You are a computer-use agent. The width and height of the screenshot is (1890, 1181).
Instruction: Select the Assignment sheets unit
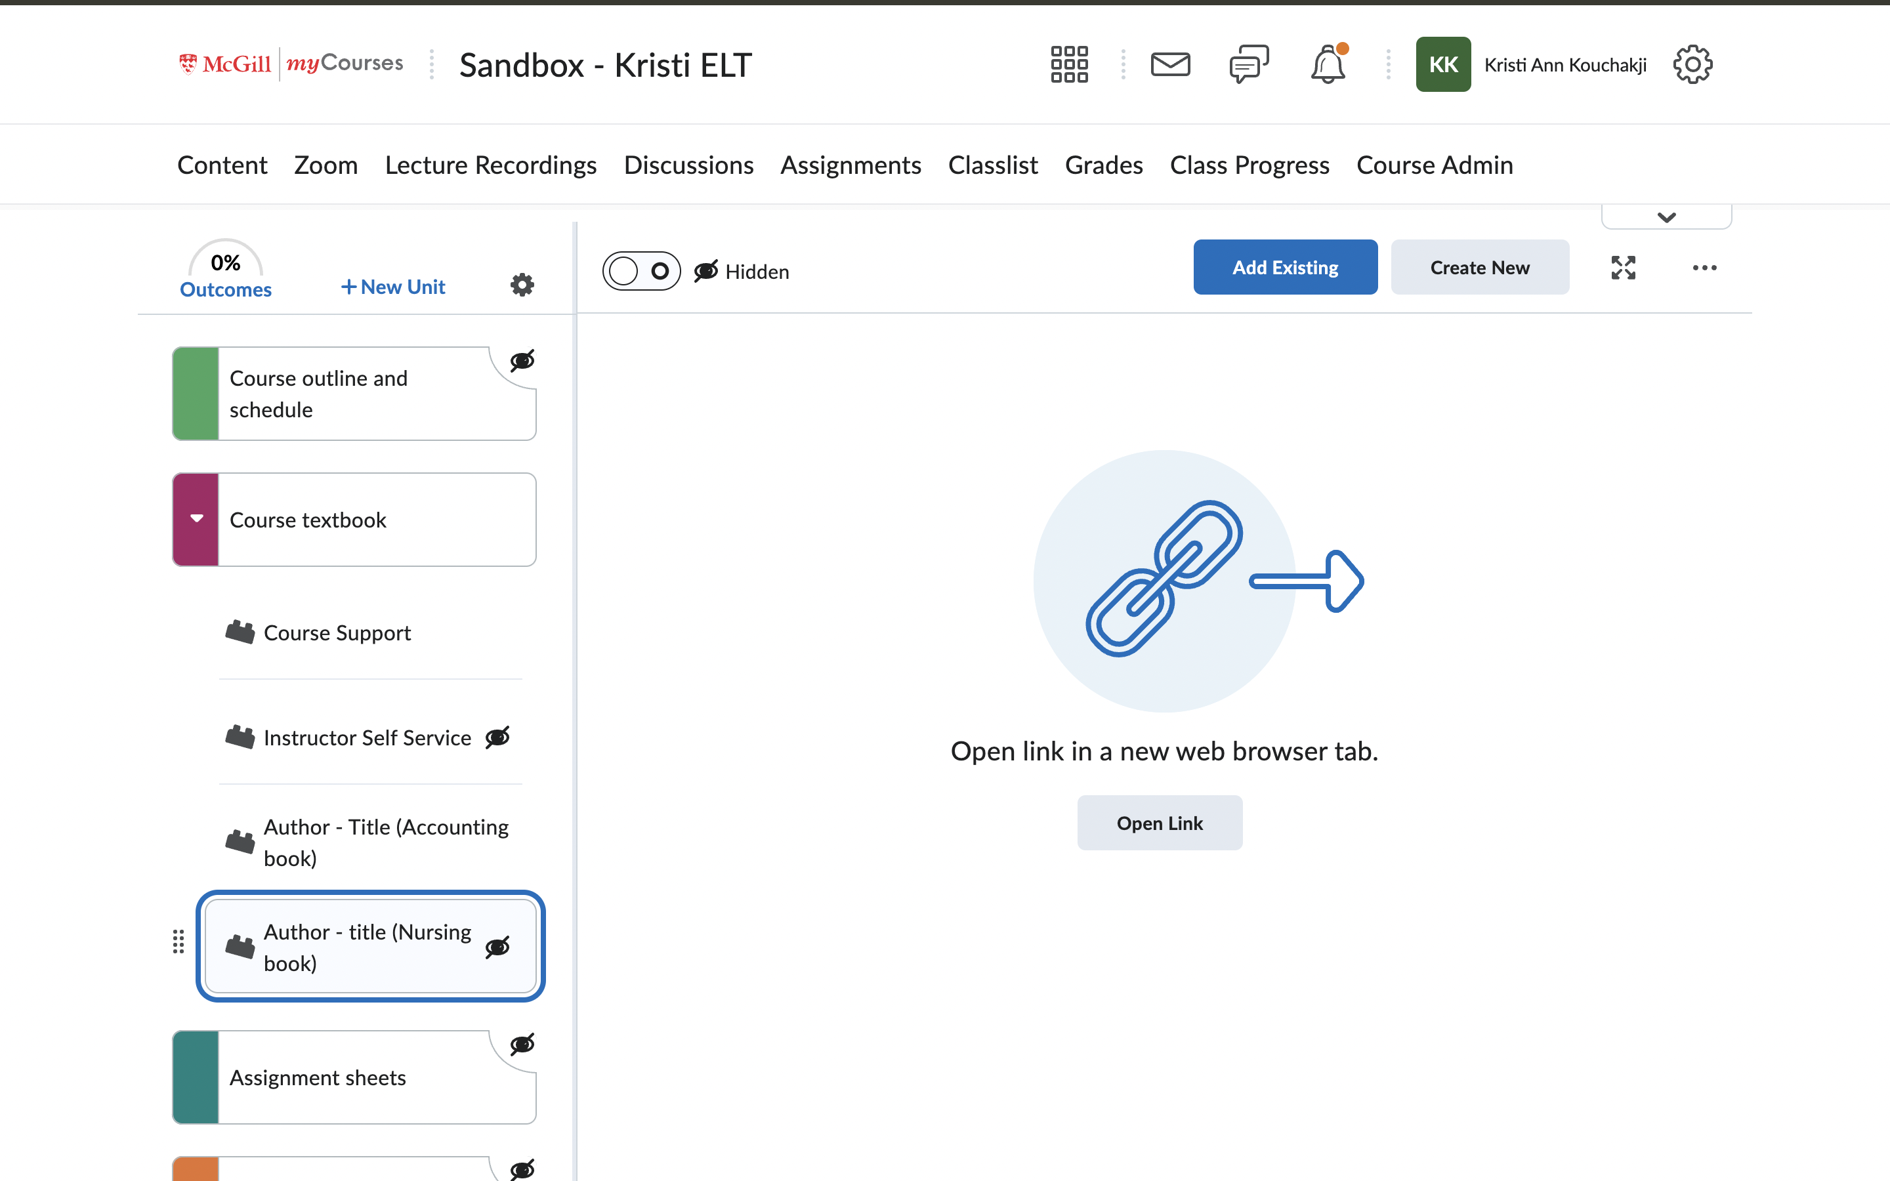click(x=354, y=1077)
